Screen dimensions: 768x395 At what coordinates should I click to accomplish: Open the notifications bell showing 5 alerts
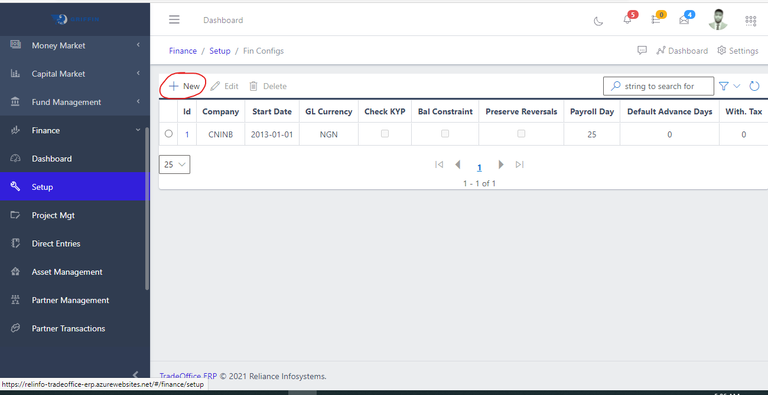coord(626,19)
